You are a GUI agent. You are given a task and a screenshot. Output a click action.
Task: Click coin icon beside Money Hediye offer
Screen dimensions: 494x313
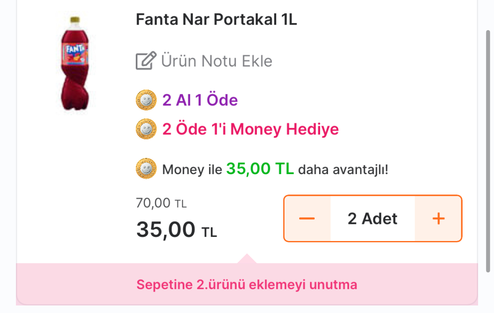click(x=146, y=129)
